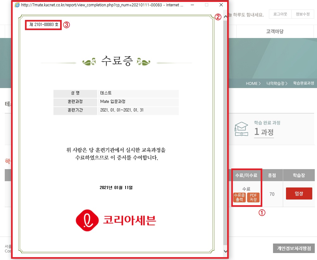The width and height of the screenshot is (317, 260).
Task: Click the 학습 완료 과정 label
Action: pos(267,123)
